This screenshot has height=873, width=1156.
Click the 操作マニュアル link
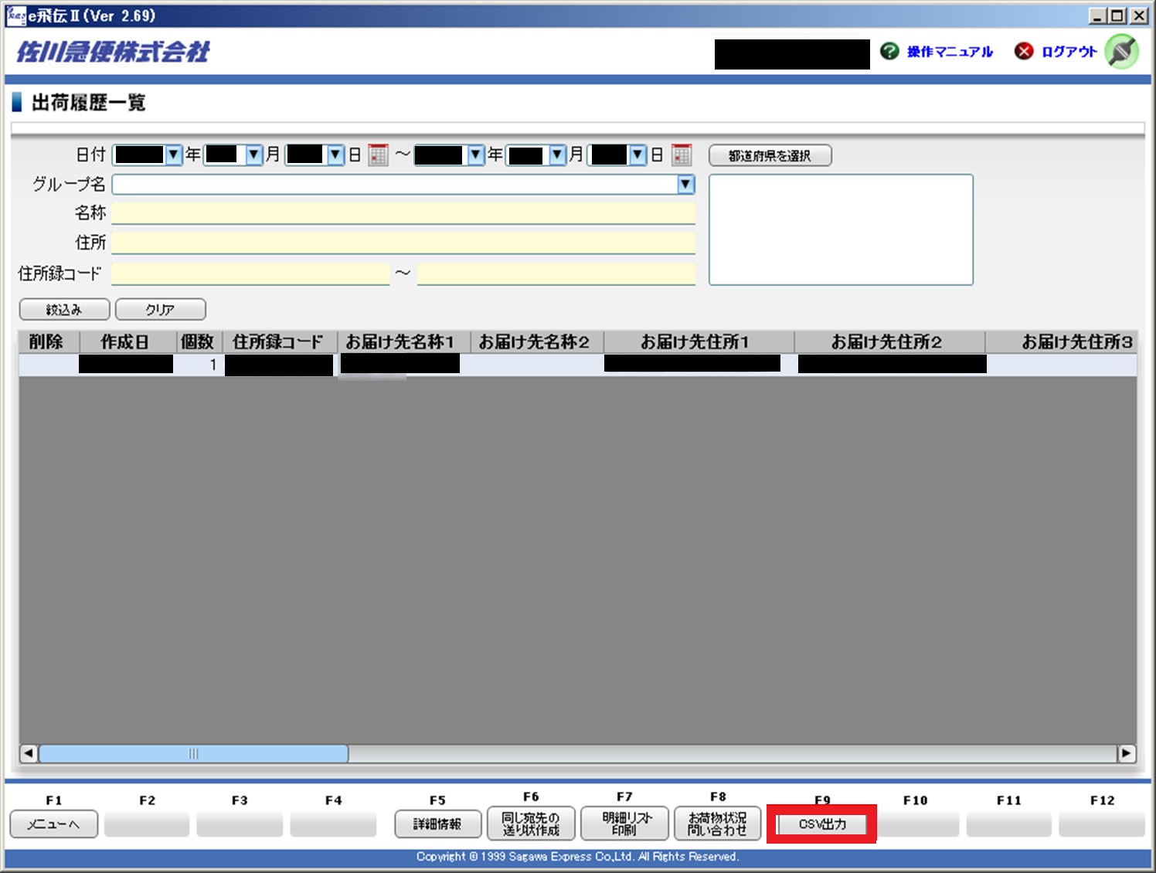(950, 52)
